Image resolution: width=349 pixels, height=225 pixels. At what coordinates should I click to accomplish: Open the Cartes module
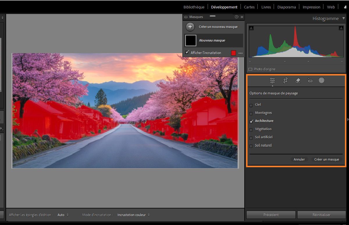[x=249, y=7]
